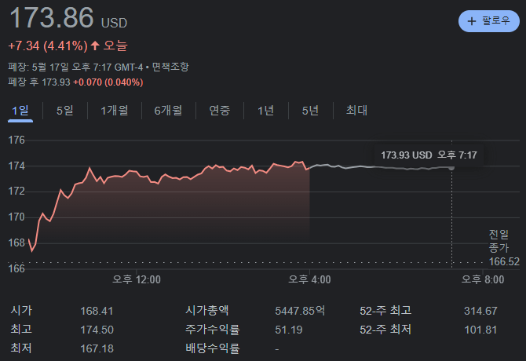526x361 pixels.
Task: Click the 173.93 USD chart tooltip
Action: point(429,155)
